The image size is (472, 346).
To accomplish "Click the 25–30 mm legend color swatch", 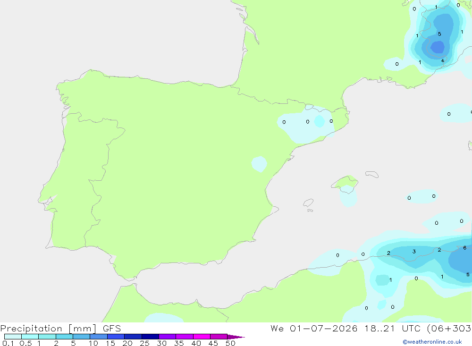I will pyautogui.click(x=150, y=337).
